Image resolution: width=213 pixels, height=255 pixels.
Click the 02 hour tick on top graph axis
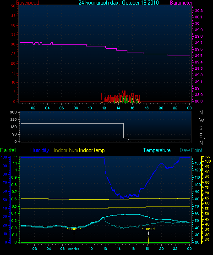(x=33, y=108)
